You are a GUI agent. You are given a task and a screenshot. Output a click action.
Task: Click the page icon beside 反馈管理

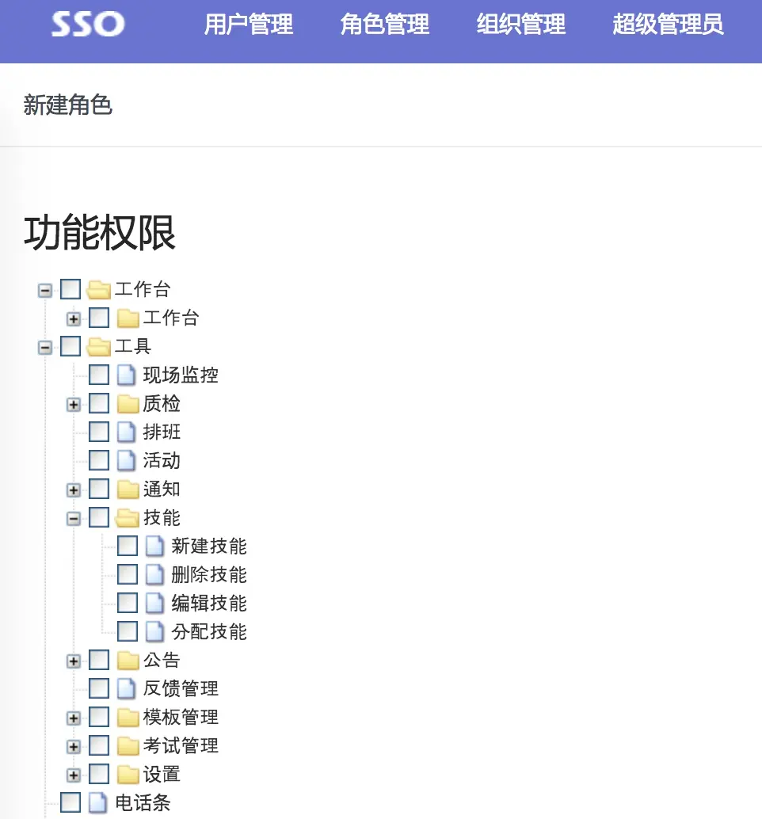(126, 688)
